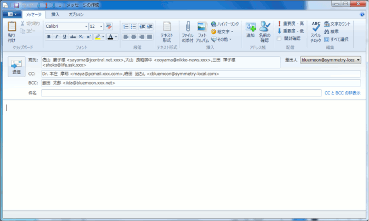Image resolution: width=369 pixels, height=221 pixels.
Task: Enable the read receipt (開封確認) checkbox
Action: click(x=280, y=38)
